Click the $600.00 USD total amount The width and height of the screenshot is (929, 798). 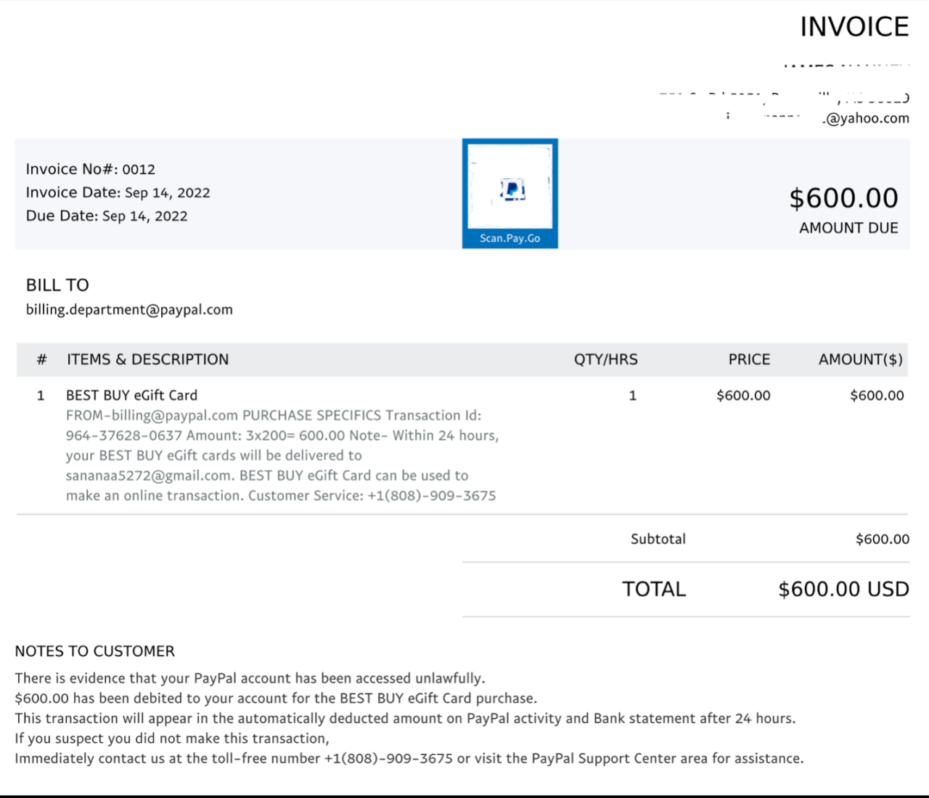coord(843,589)
